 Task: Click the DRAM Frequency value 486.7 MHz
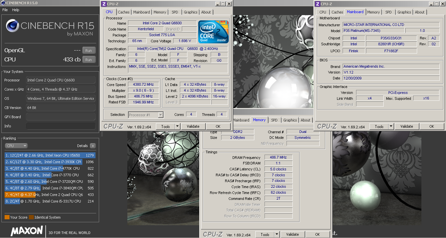point(279,158)
